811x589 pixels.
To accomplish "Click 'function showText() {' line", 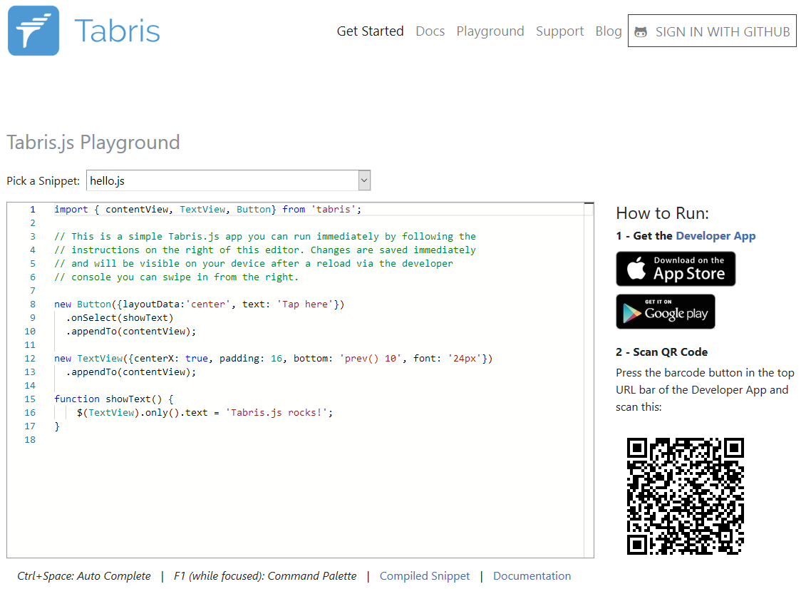I will pos(114,399).
